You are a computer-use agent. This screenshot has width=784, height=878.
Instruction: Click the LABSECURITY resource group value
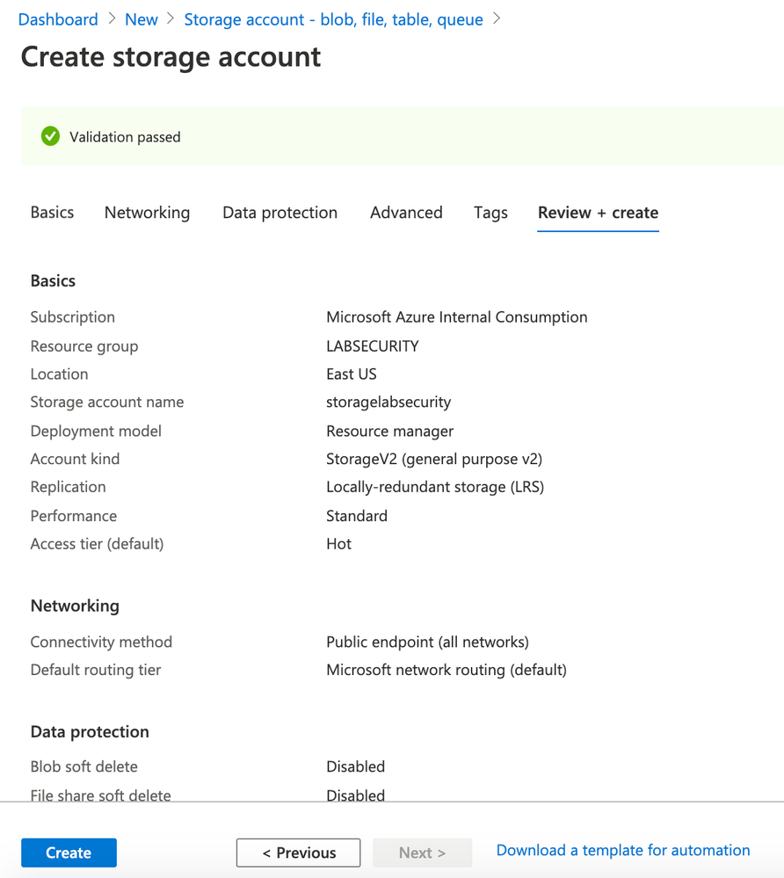point(373,346)
